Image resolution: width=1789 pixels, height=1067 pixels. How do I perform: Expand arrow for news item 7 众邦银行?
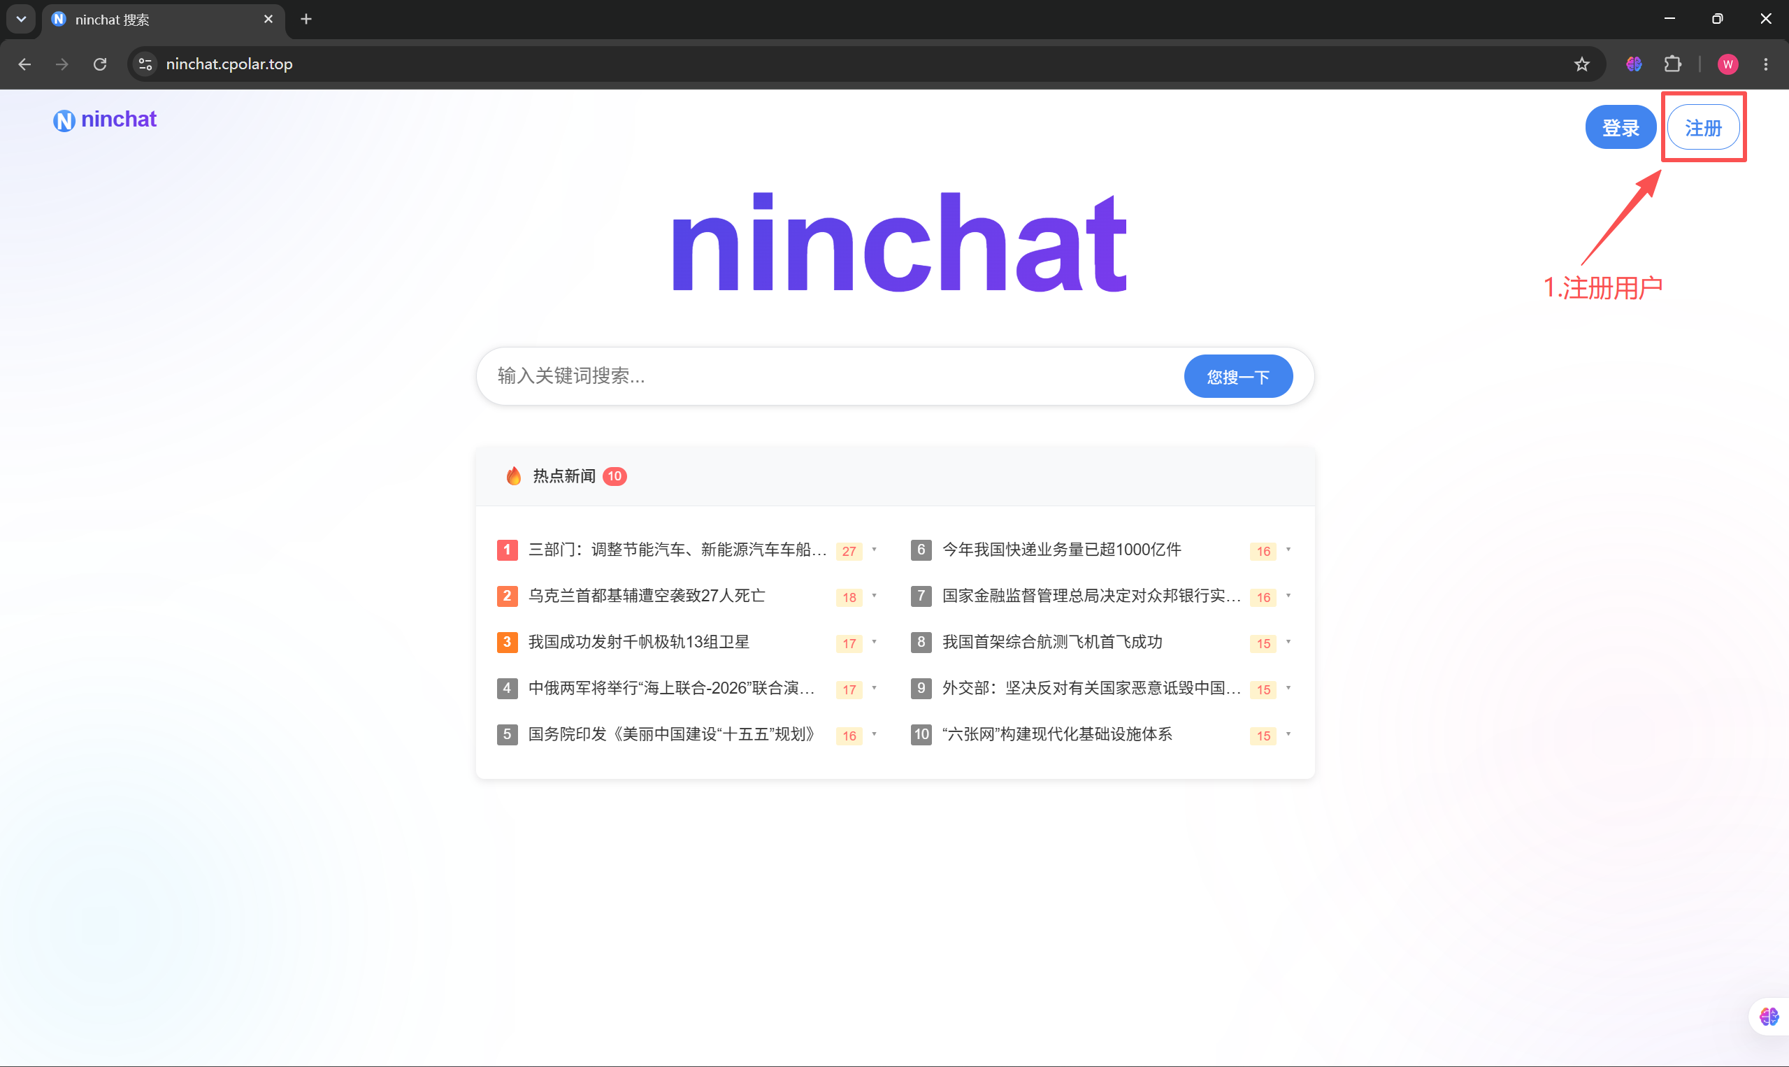tap(1288, 596)
